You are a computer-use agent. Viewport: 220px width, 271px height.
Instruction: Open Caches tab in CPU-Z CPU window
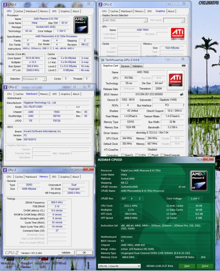click(x=19, y=11)
